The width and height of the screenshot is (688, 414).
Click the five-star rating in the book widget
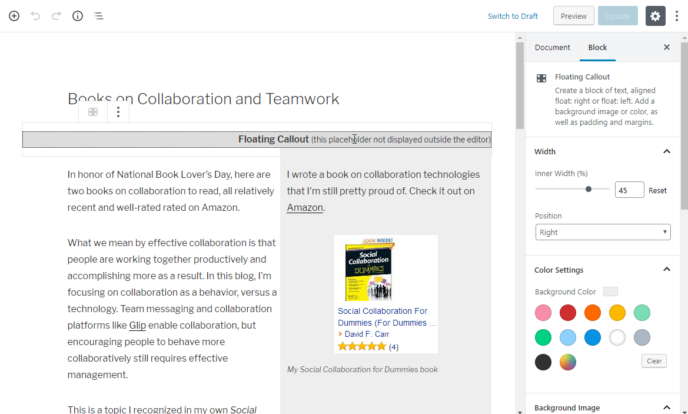pyautogui.click(x=362, y=347)
